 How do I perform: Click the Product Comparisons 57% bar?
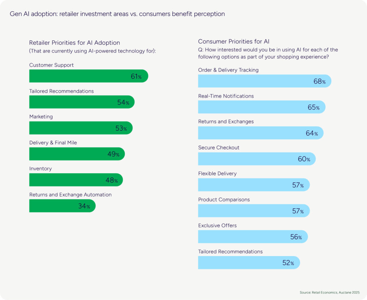[x=254, y=211]
